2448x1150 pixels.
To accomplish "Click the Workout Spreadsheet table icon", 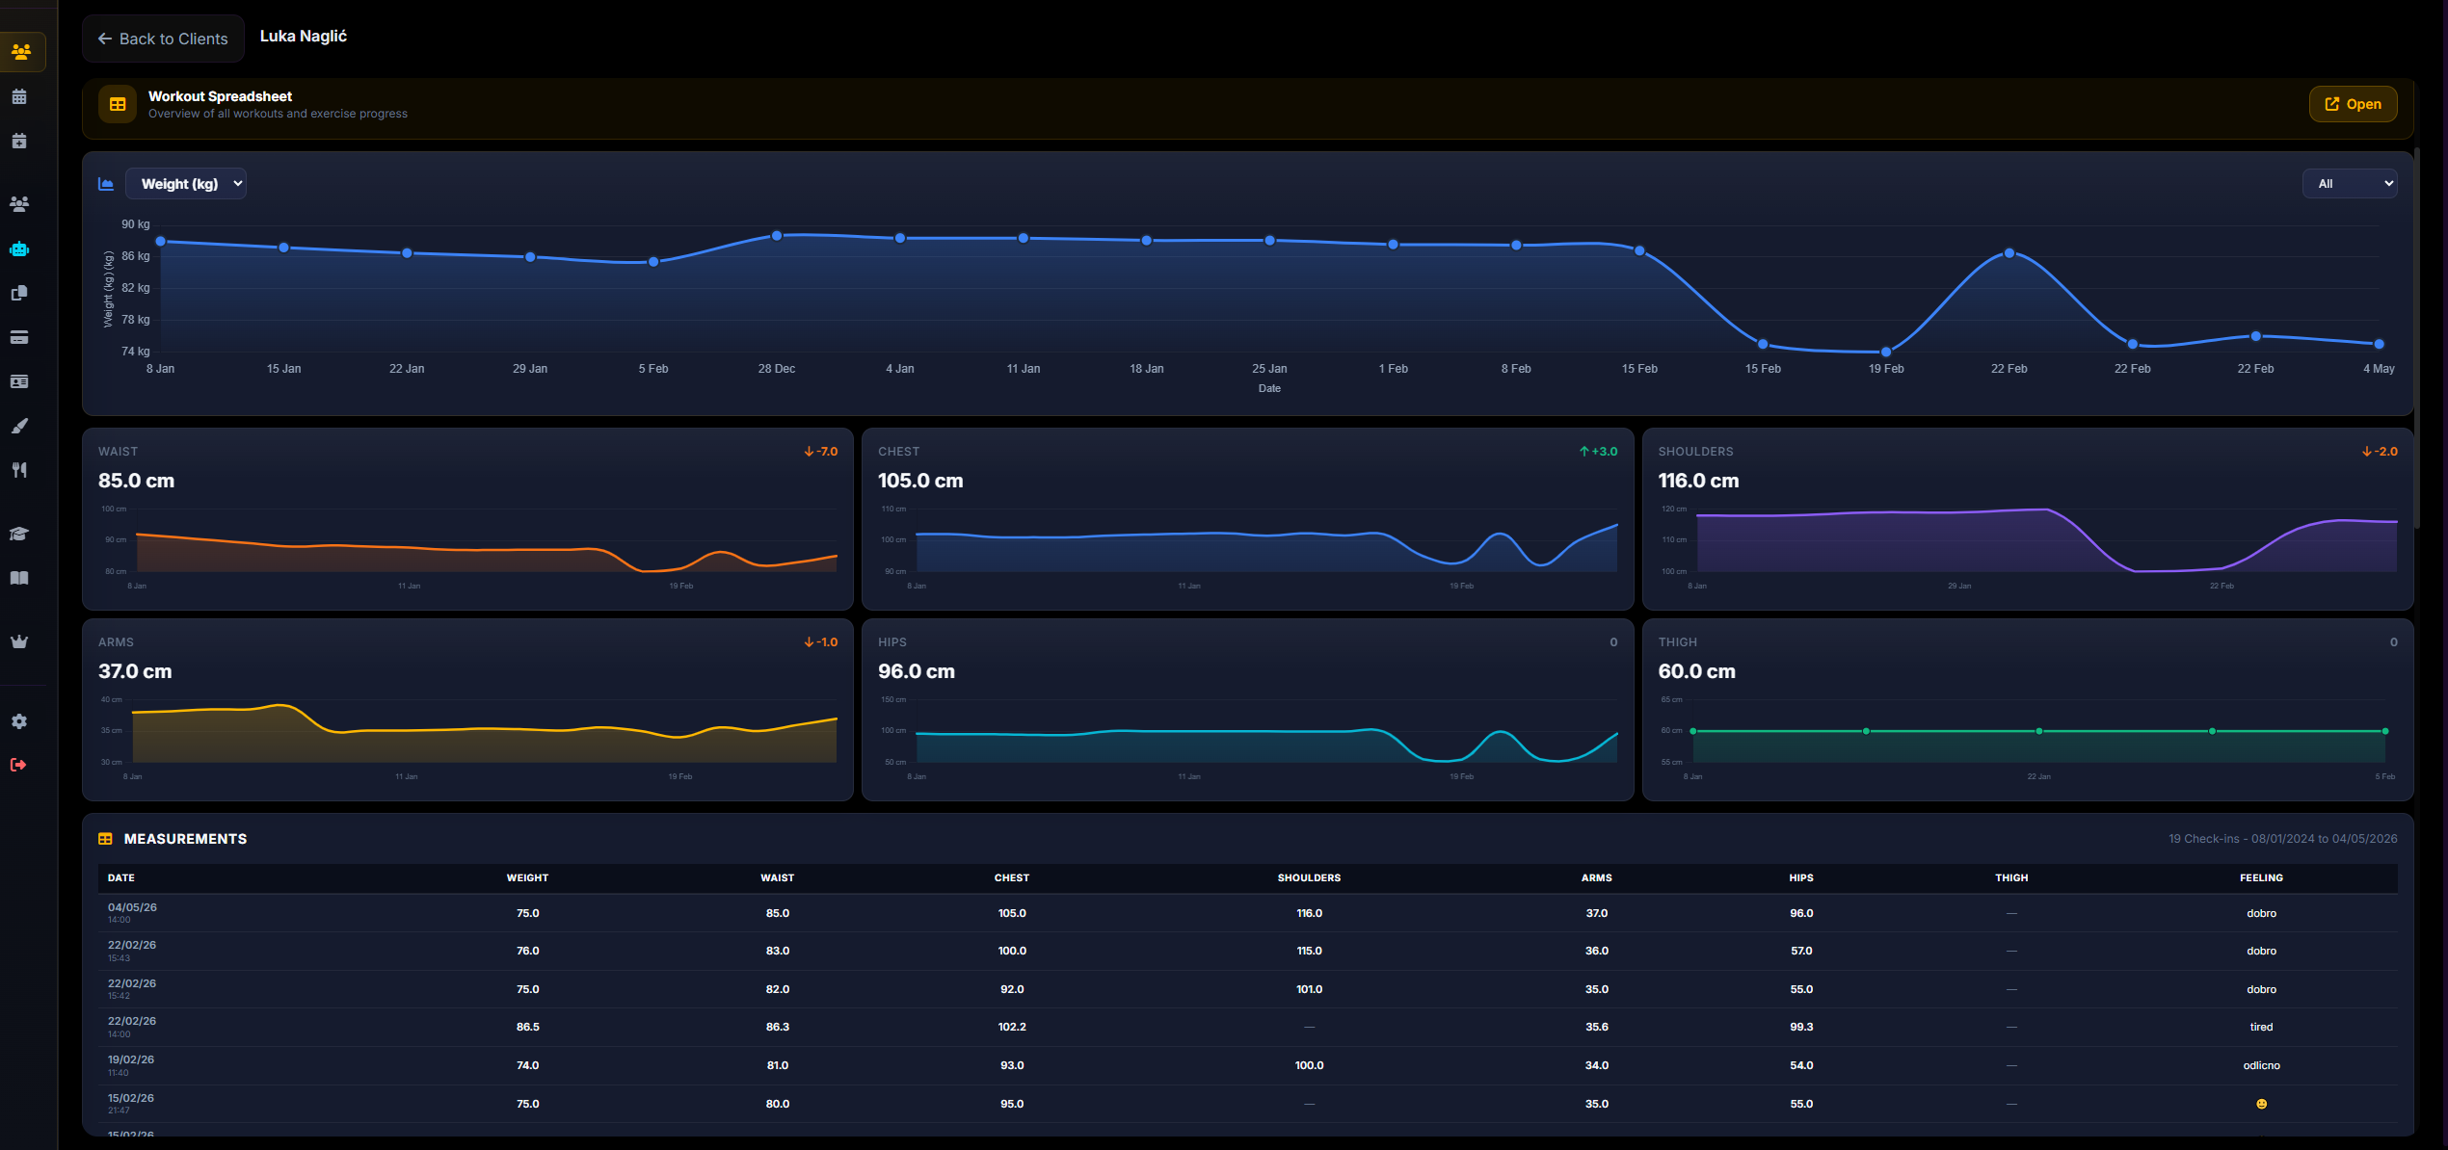I will (118, 104).
